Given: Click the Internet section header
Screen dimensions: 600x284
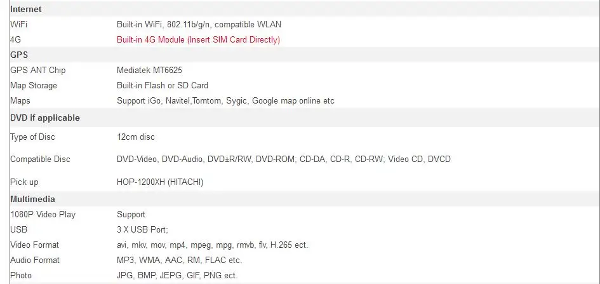Looking at the screenshot, I should (x=25, y=9).
